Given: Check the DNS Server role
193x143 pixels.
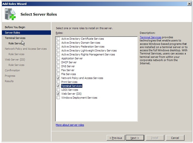Looking at the screenshot, I should click(58, 66).
